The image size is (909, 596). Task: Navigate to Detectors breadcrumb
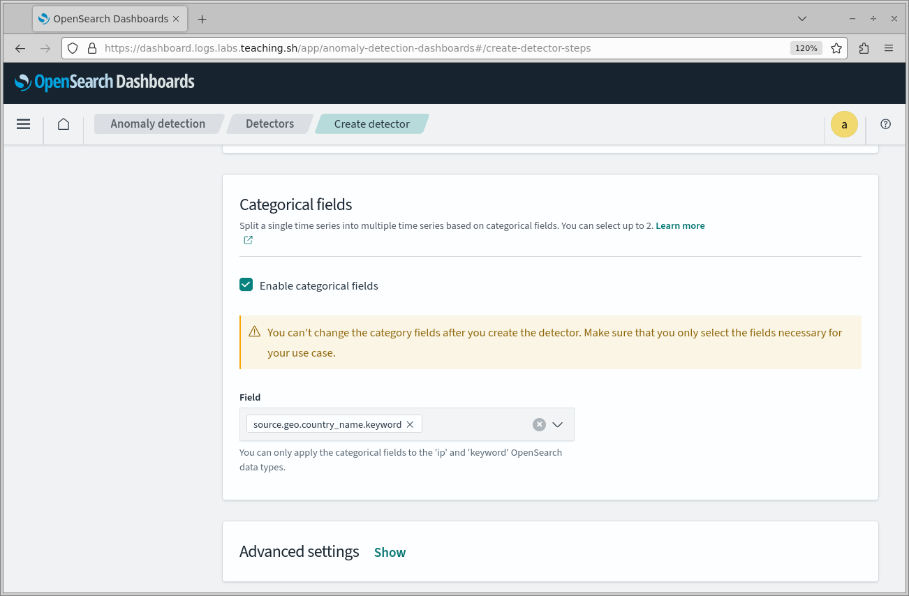click(269, 124)
